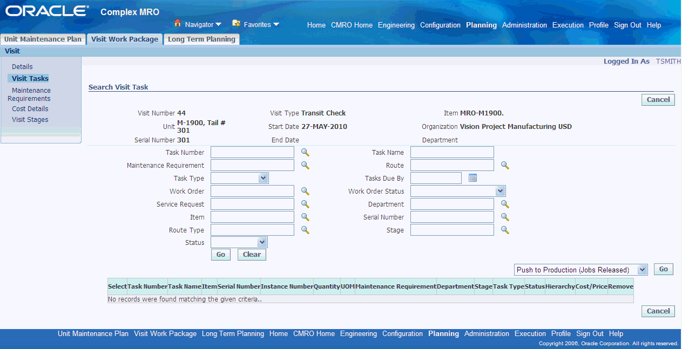Open the Push to Production action dropdown
Image resolution: width=682 pixels, height=349 pixels.
642,270
